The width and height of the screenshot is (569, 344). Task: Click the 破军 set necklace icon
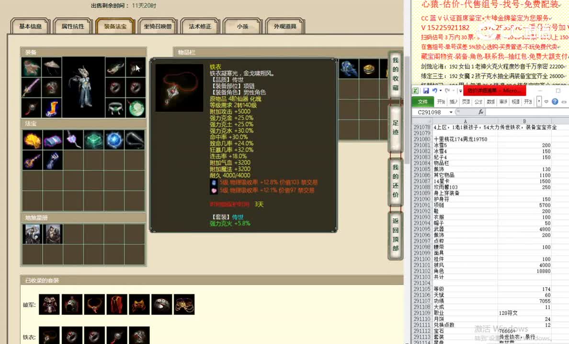(94, 304)
